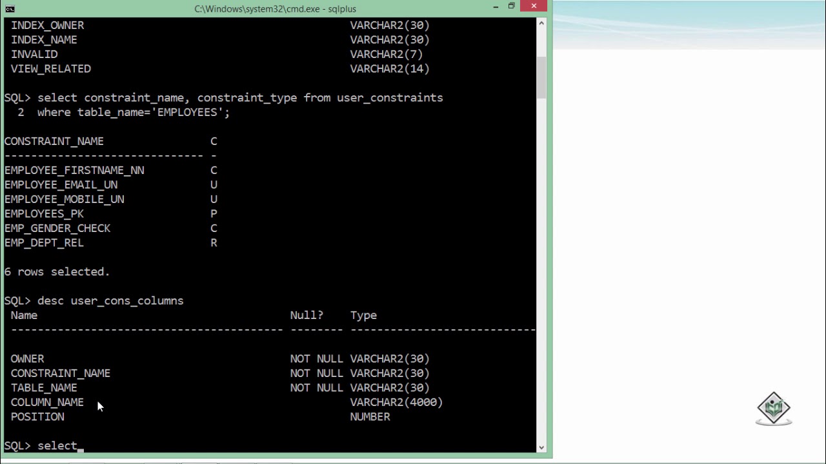This screenshot has width=826, height=464.
Task: Click the 'Null?' column header
Action: (307, 315)
